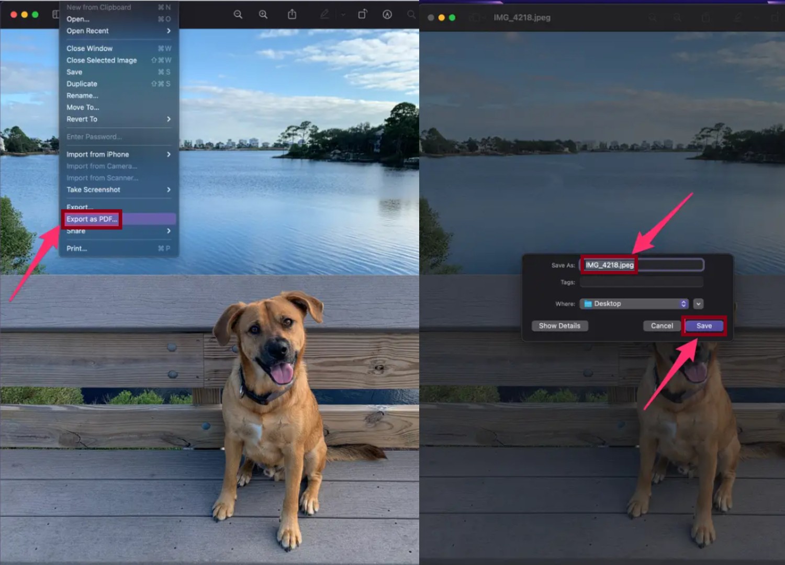Image resolution: width=785 pixels, height=565 pixels.
Task: Click the Tags input field
Action: tap(641, 282)
